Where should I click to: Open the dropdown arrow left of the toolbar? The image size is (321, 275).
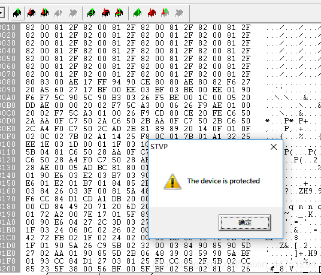pos(1,13)
